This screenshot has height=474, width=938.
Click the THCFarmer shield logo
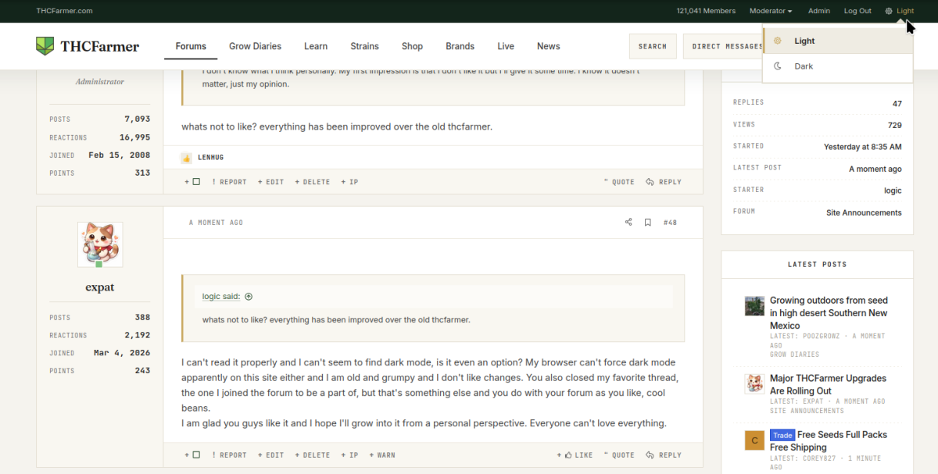45,46
